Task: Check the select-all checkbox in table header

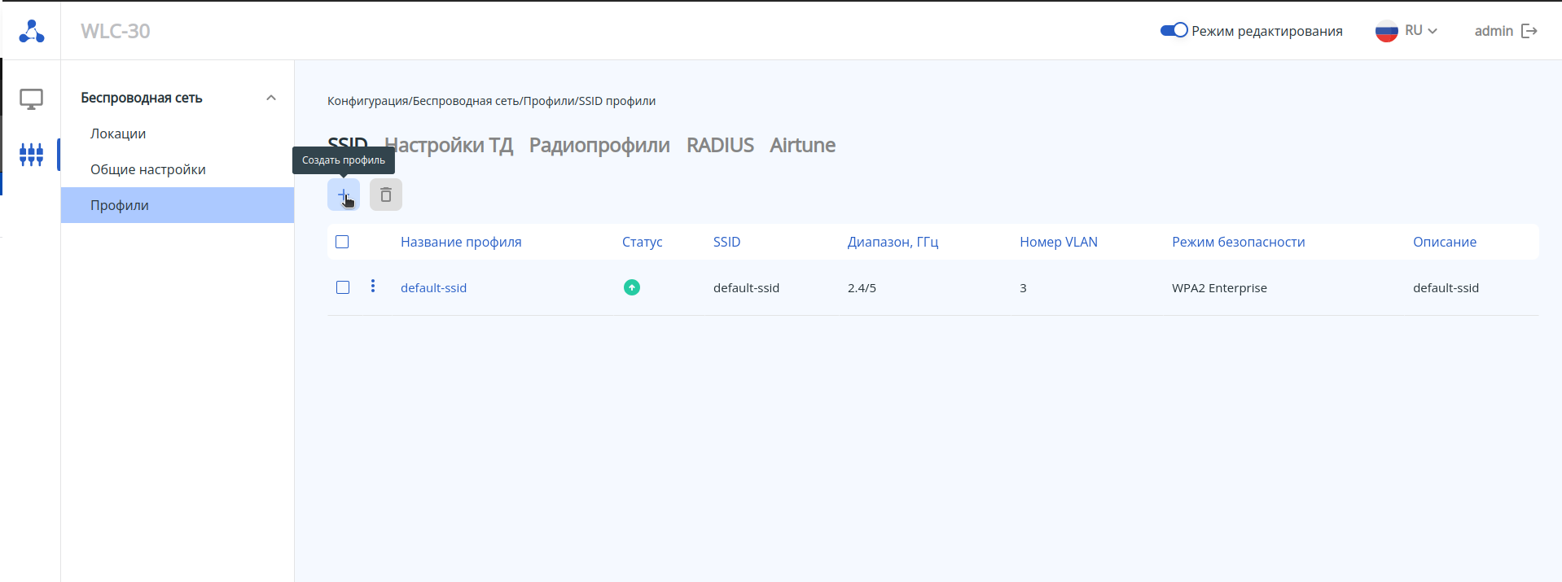Action: [342, 242]
